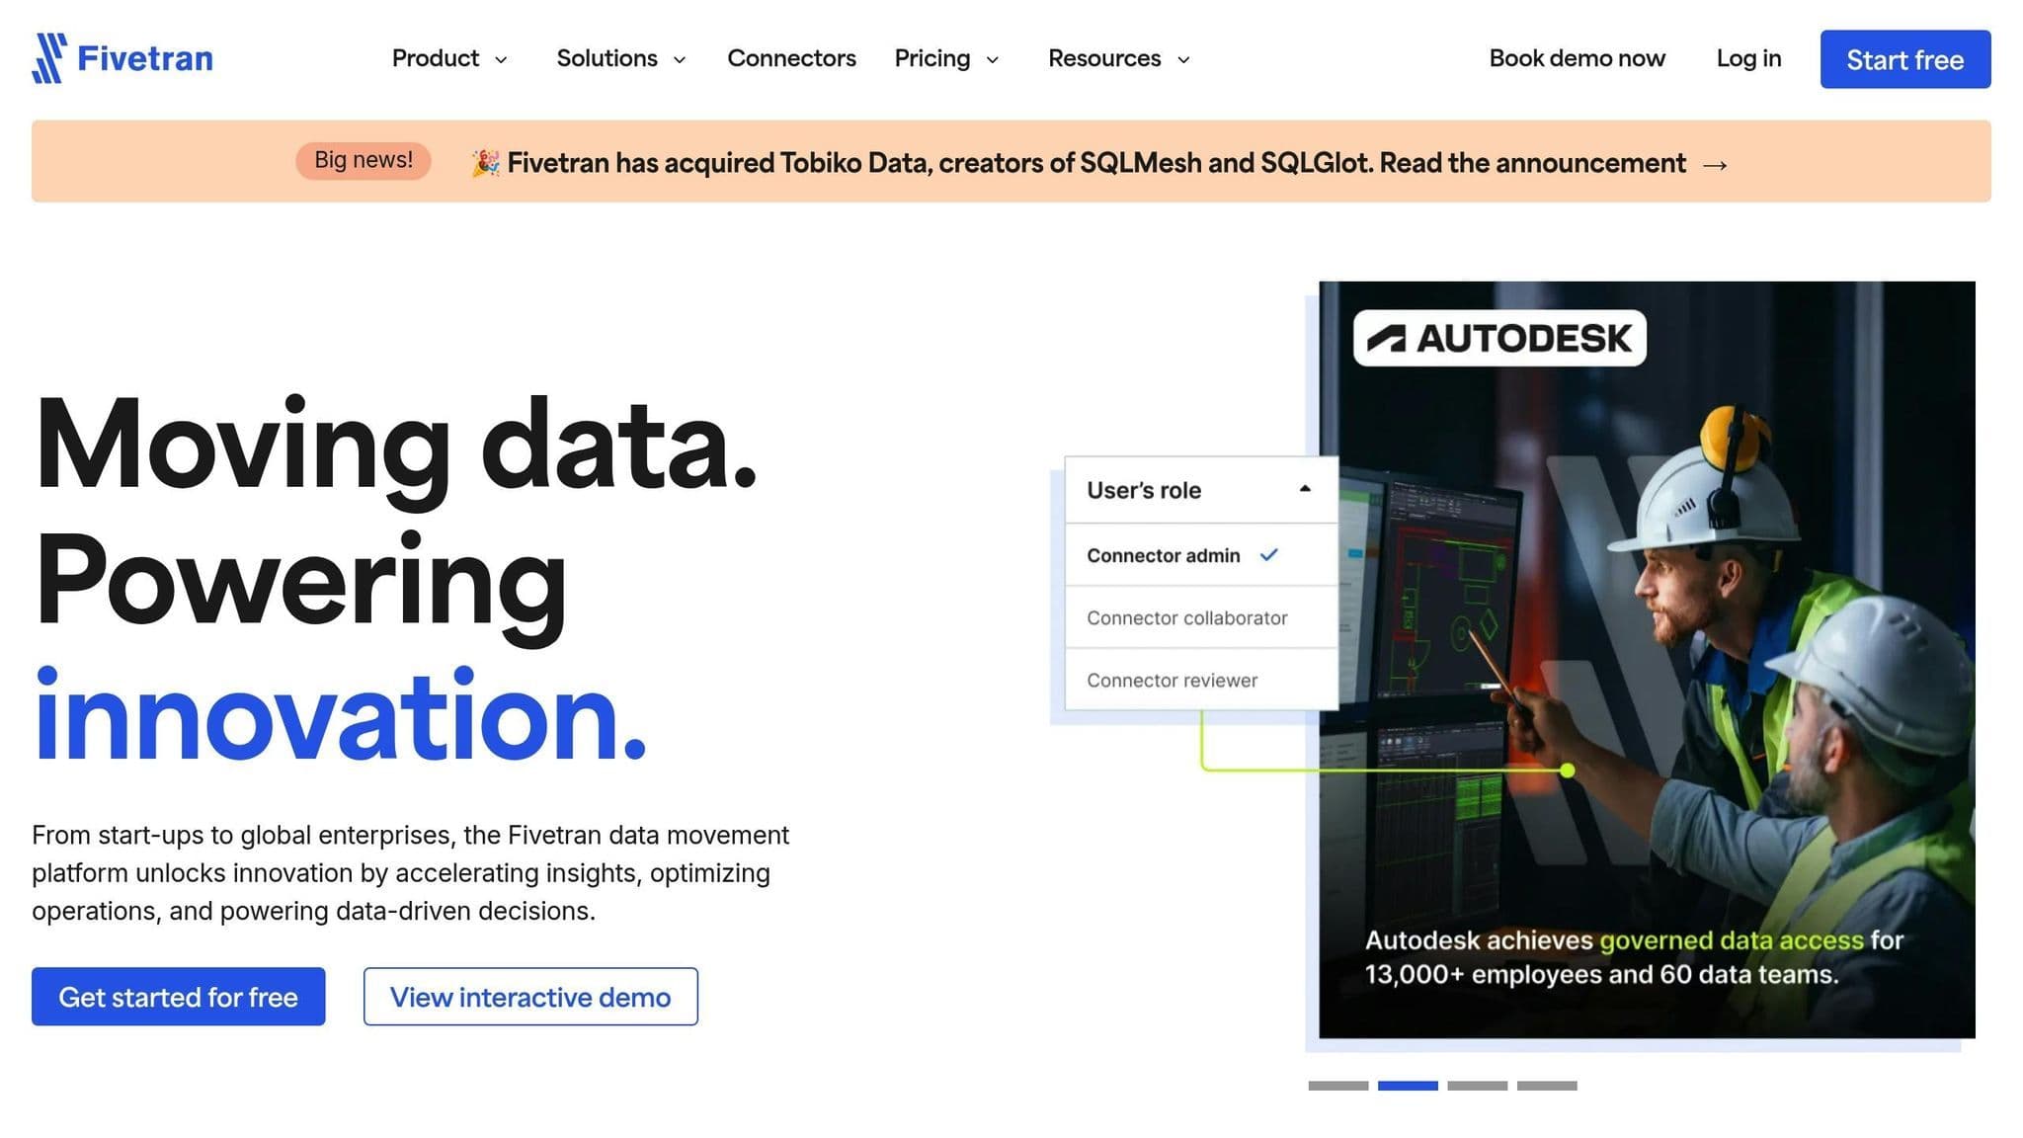Click the party popper emoji in banner
This screenshot has width=2023, height=1138.
point(485,163)
